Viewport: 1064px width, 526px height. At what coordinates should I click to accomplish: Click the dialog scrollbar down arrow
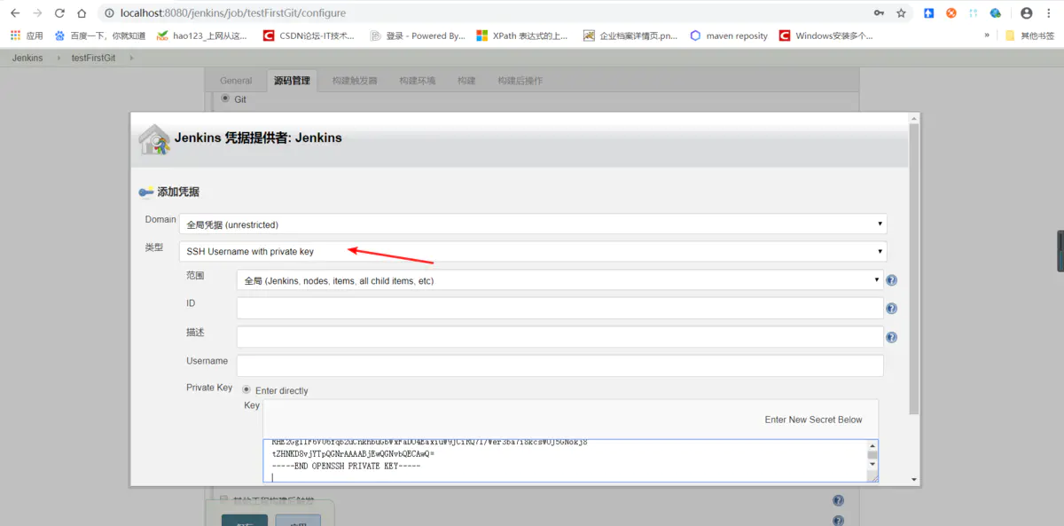pyautogui.click(x=914, y=479)
